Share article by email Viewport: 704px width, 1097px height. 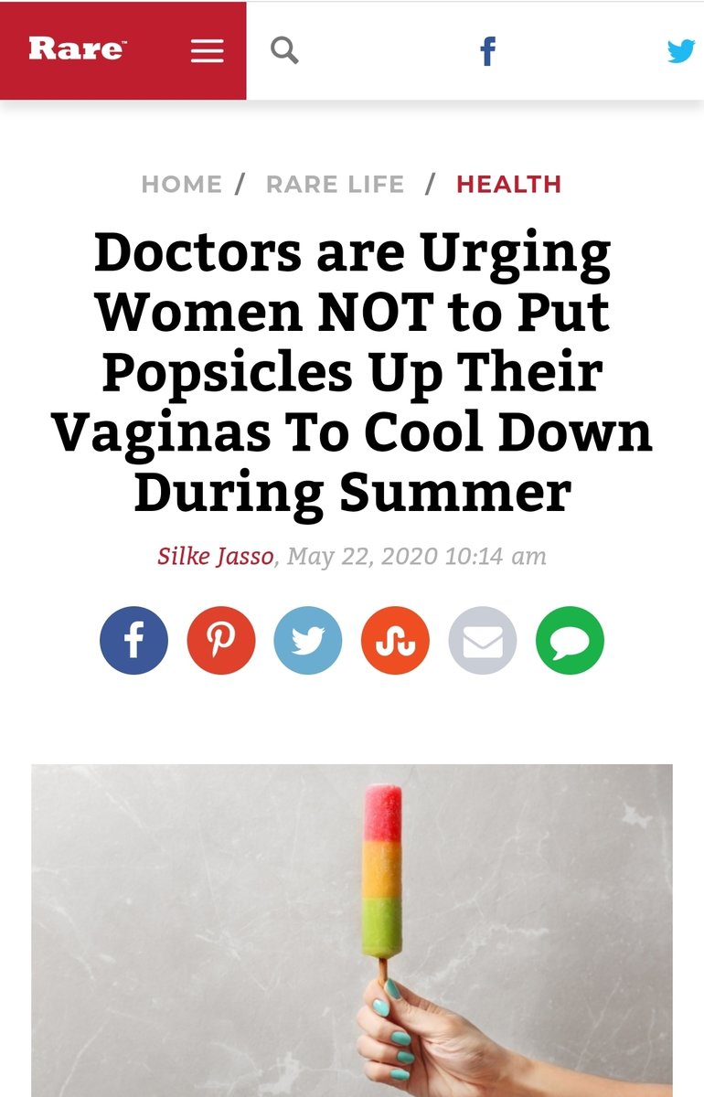point(483,641)
